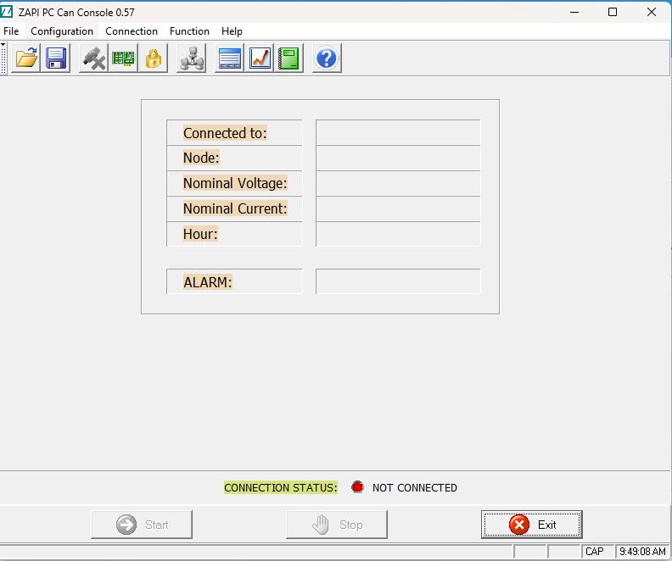Click the Nominal Current value field

click(x=398, y=208)
